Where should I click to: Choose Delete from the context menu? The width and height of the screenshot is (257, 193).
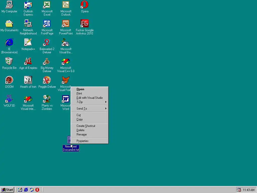pos(90,130)
